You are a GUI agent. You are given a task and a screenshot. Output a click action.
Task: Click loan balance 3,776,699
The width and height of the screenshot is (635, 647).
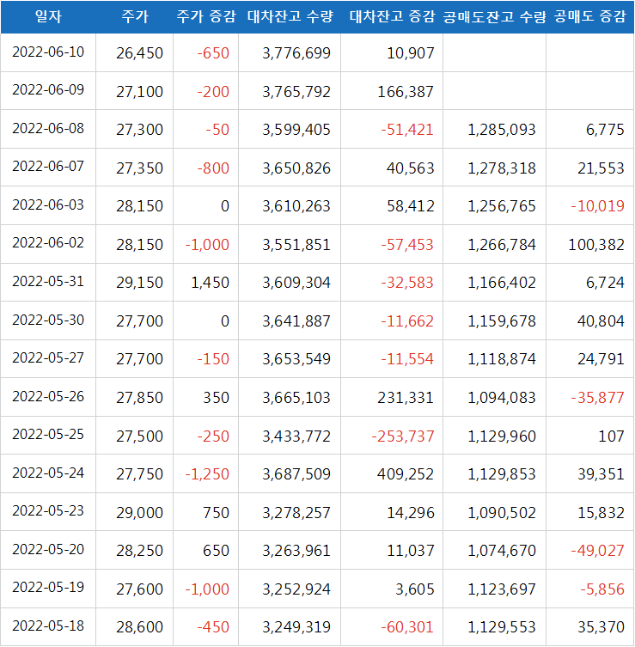[x=296, y=53]
